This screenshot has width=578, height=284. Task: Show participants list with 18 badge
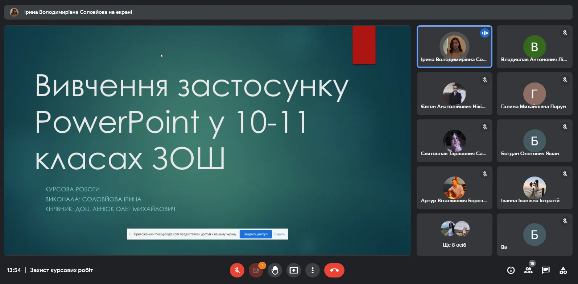click(528, 270)
